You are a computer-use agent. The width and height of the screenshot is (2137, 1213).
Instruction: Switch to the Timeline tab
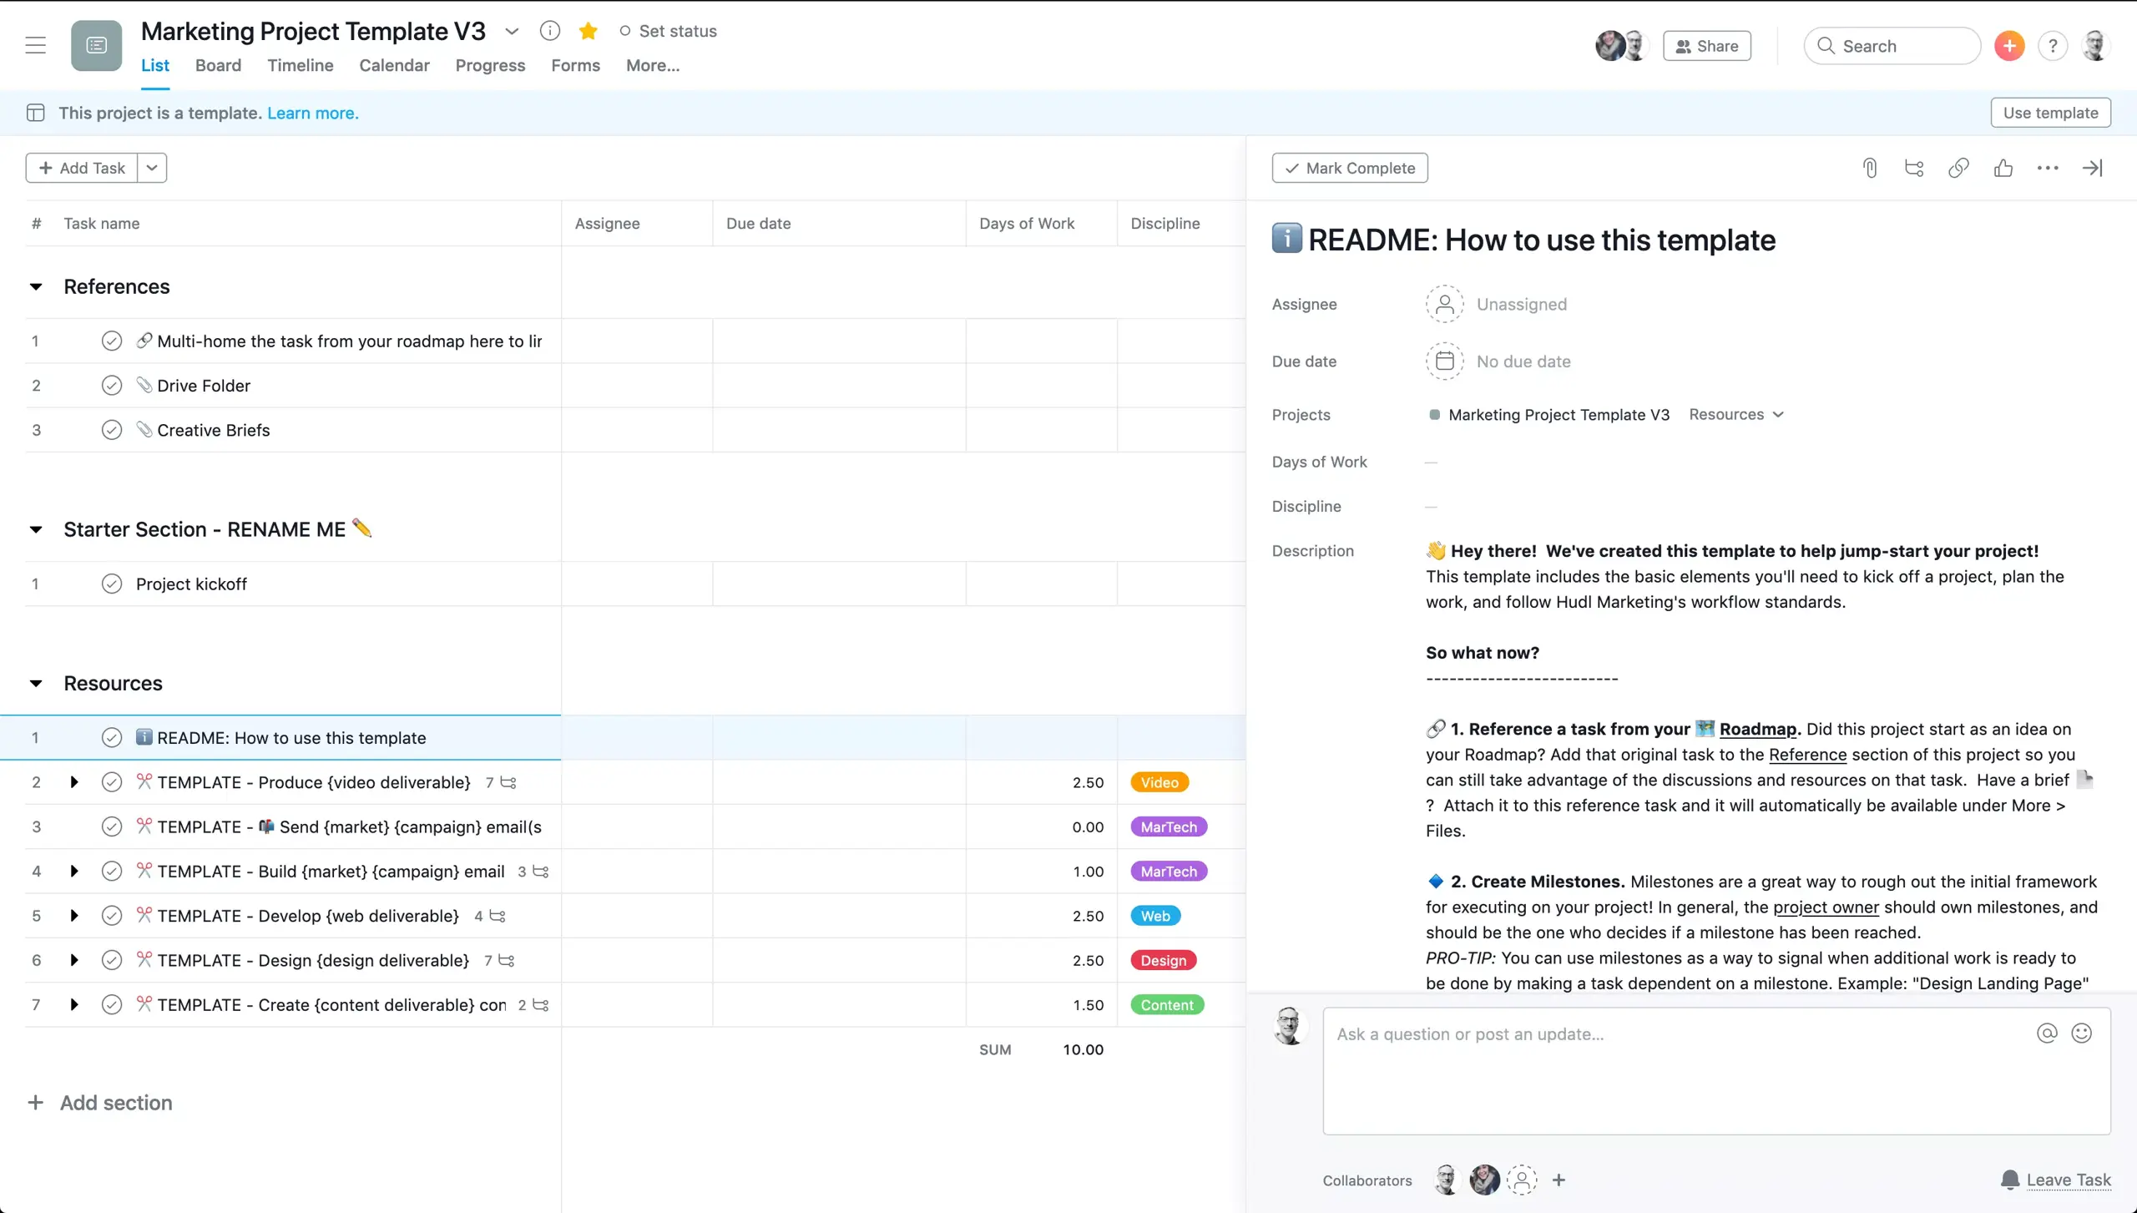pos(301,64)
